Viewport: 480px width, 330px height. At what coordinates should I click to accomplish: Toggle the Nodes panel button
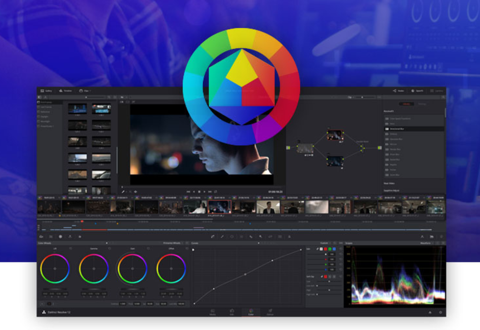pyautogui.click(x=399, y=91)
